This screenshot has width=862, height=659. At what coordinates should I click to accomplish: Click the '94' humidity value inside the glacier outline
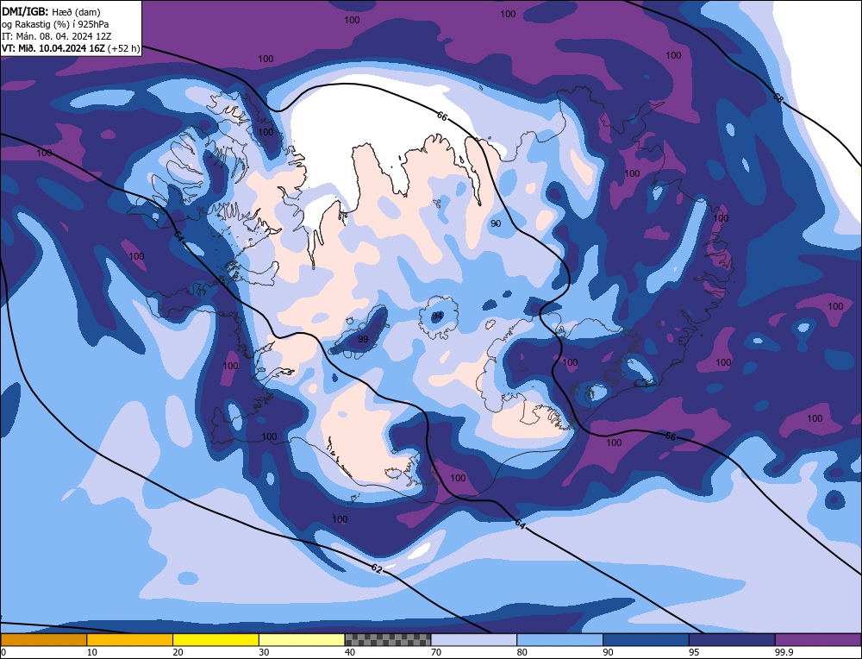point(437,316)
